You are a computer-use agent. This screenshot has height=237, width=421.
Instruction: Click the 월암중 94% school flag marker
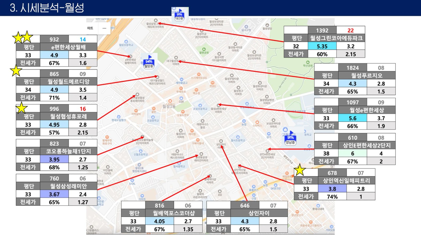[x=149, y=62]
